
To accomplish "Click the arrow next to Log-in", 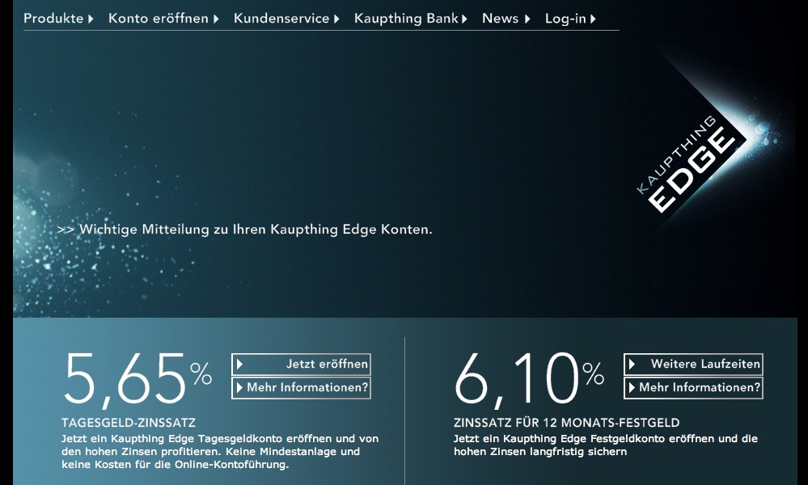I will 593,19.
